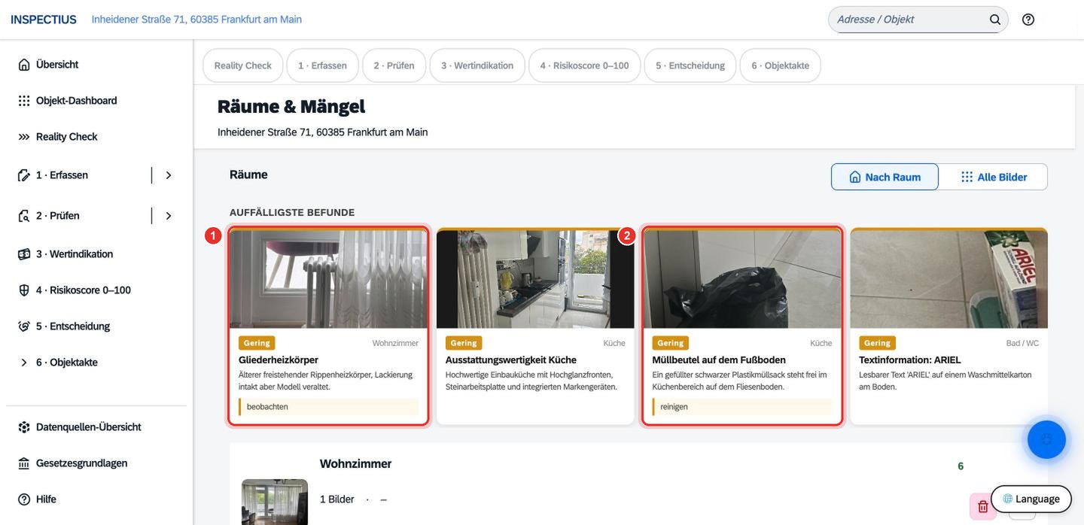This screenshot has width=1084, height=525.
Task: Click the Wertindikation money icon in sidebar
Action: [24, 254]
